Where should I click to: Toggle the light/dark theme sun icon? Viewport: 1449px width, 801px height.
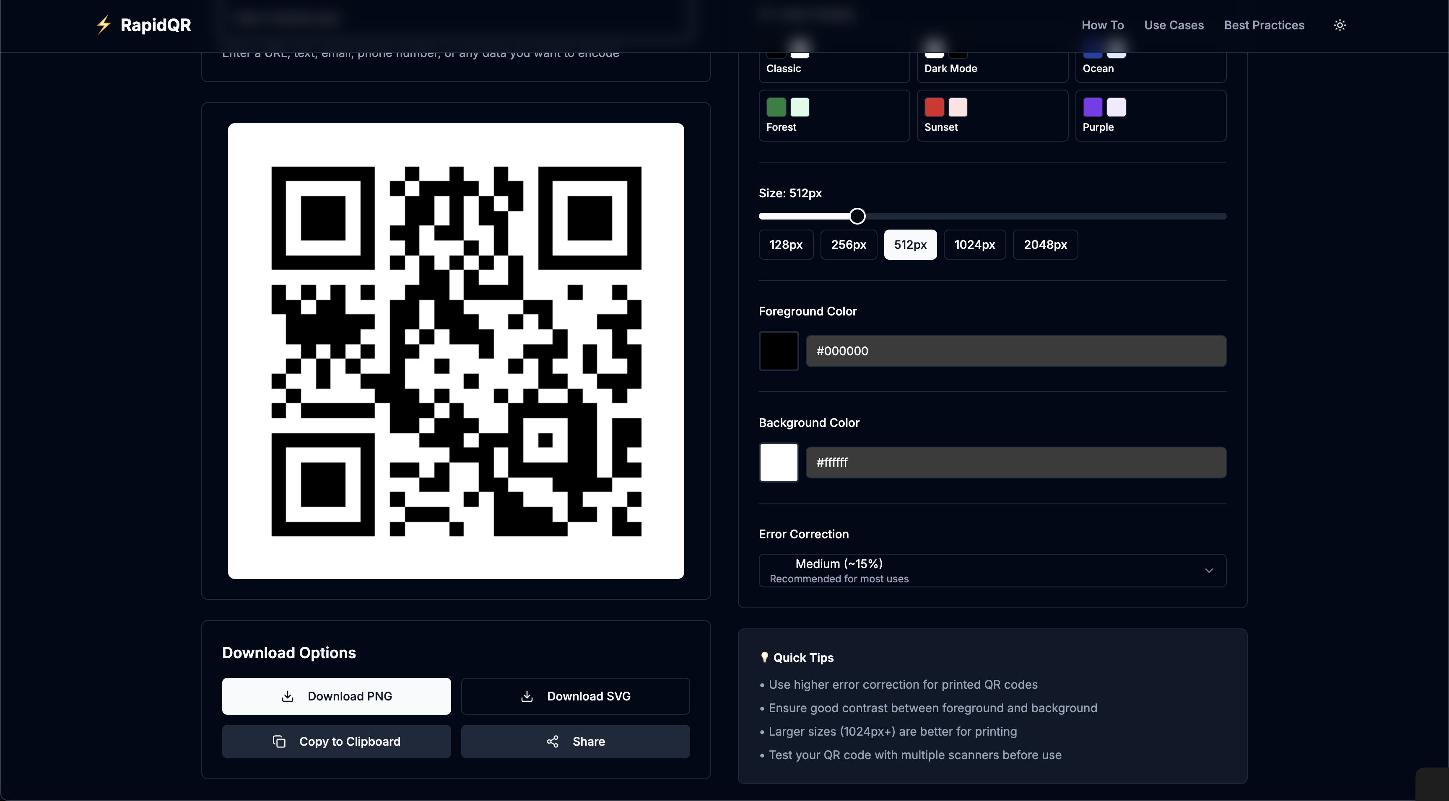pyautogui.click(x=1340, y=25)
